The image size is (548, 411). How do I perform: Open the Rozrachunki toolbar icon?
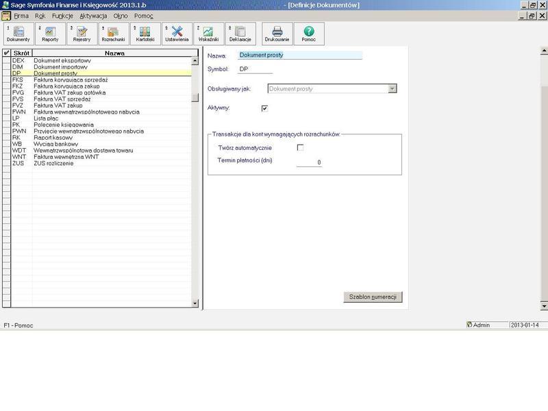[x=114, y=34]
